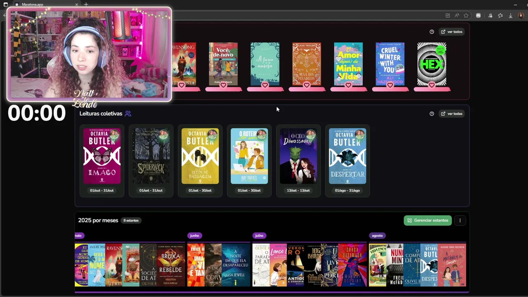
Task: Open help icon beside top ver todos
Action: pos(432,32)
